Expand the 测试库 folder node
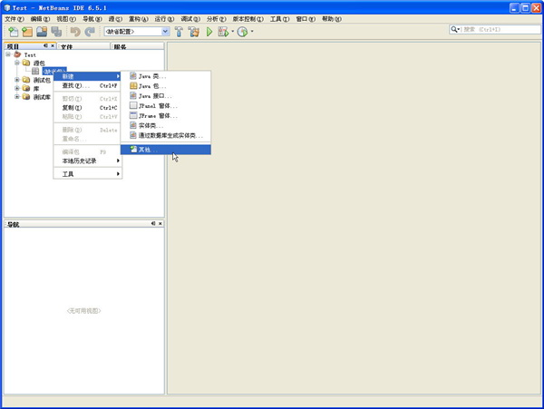Screen dimensions: 544x409 pos(16,97)
